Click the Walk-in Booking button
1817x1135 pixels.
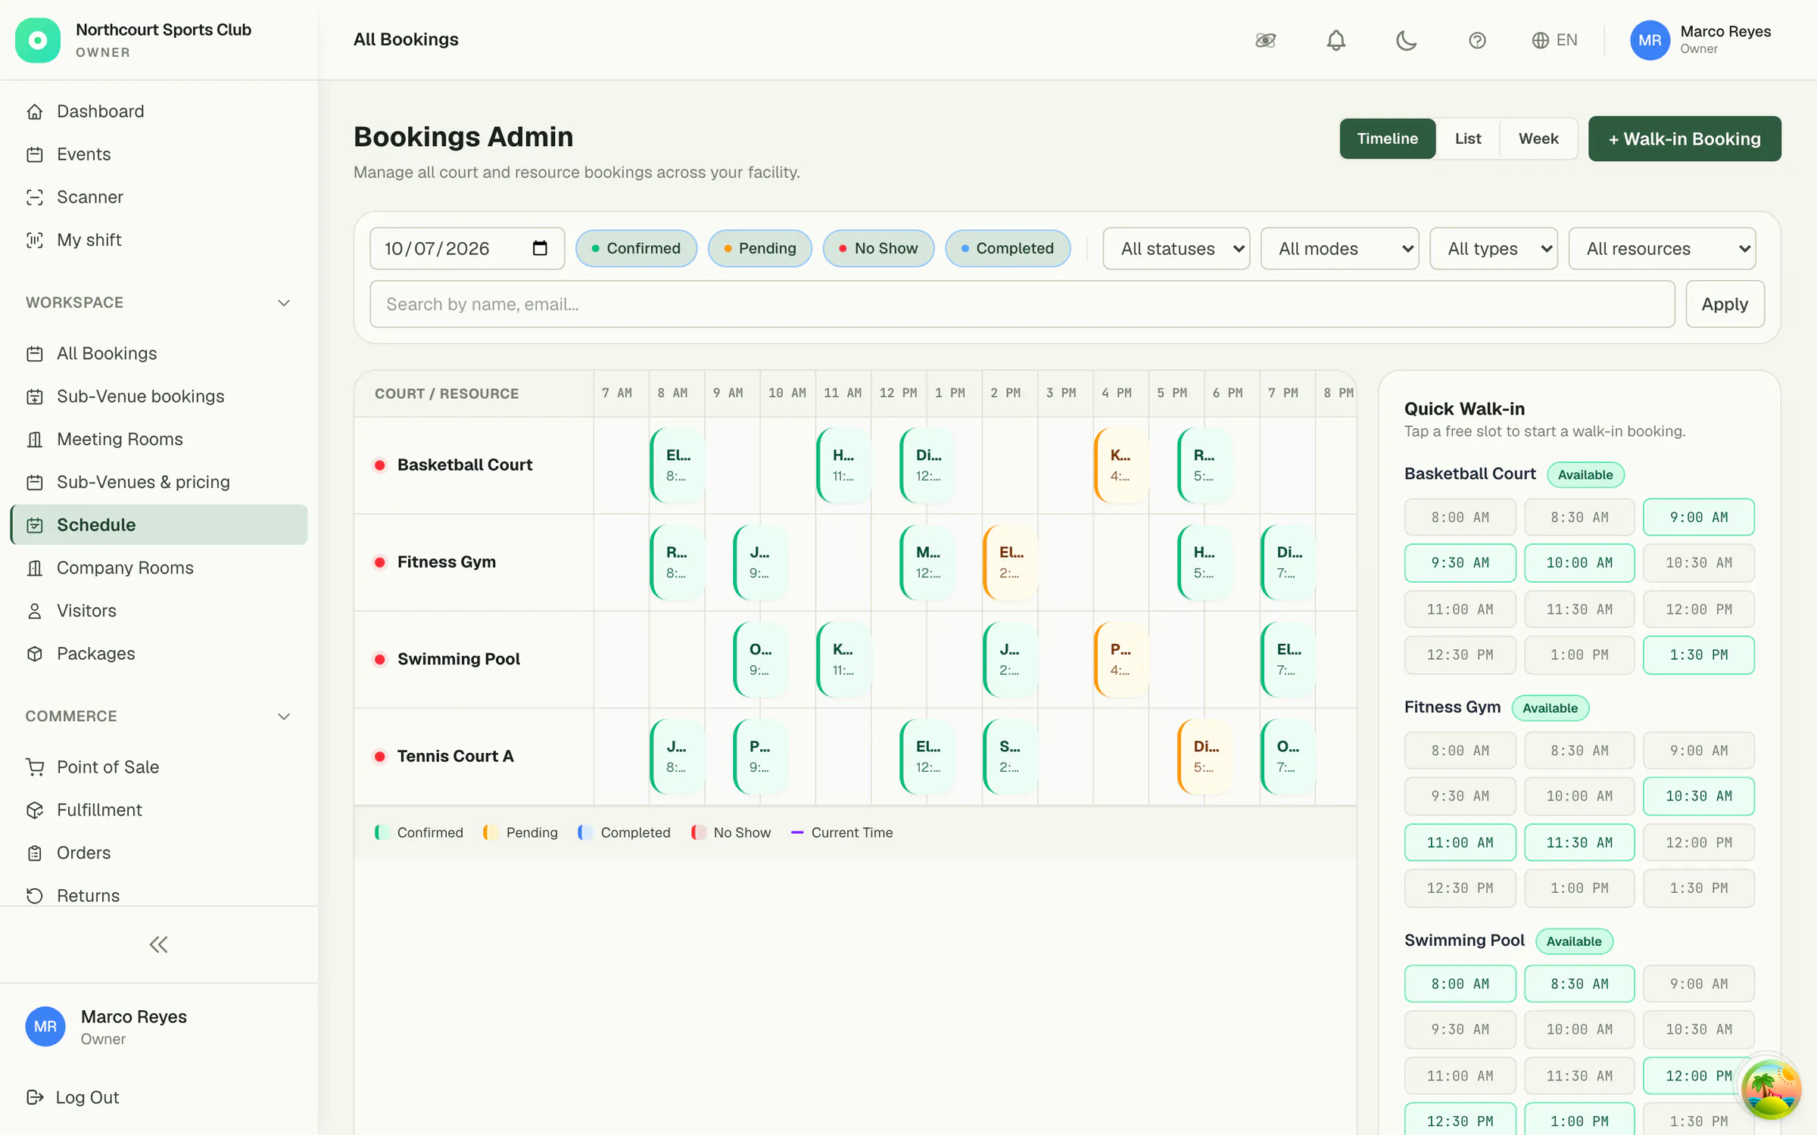(x=1685, y=138)
